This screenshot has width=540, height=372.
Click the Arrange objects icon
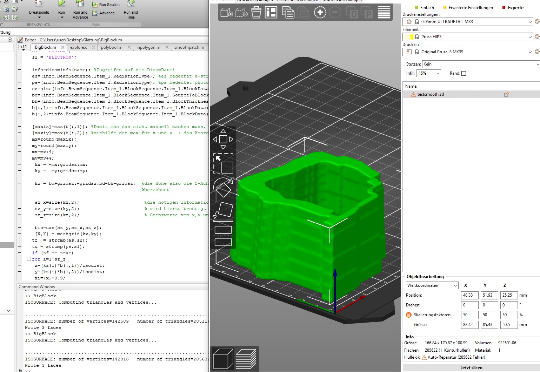(x=271, y=13)
